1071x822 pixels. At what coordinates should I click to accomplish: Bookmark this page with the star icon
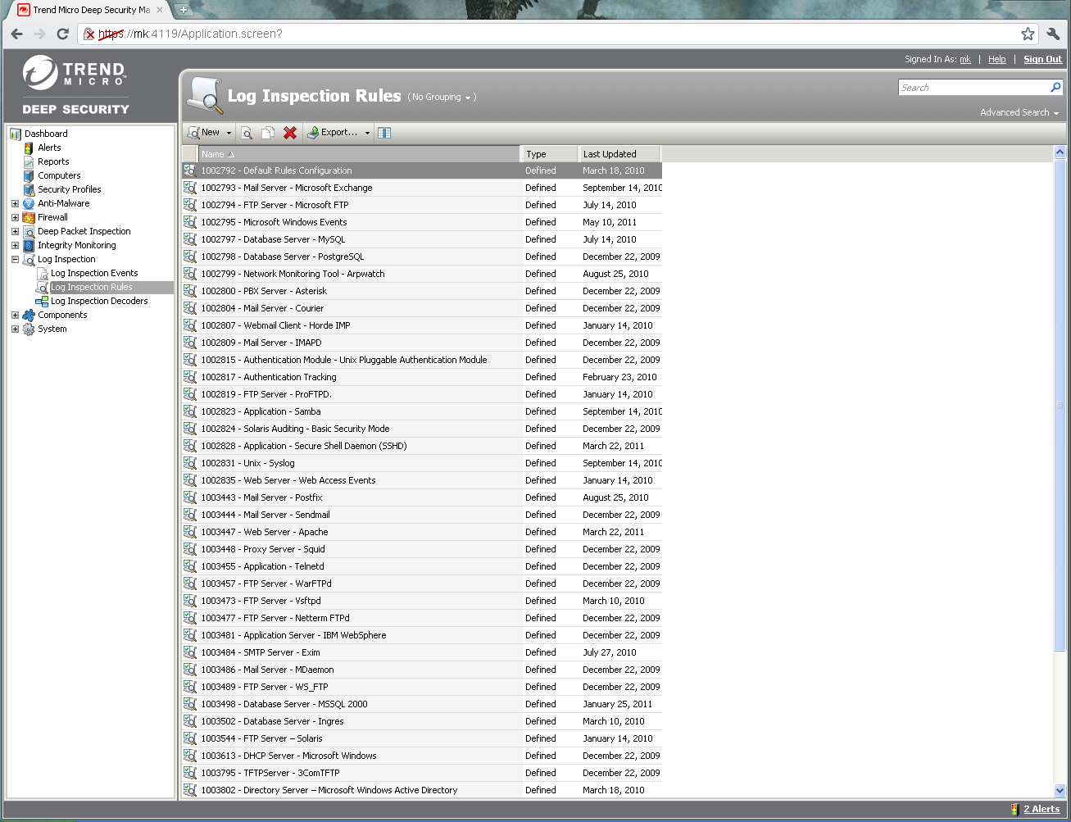(x=1028, y=34)
